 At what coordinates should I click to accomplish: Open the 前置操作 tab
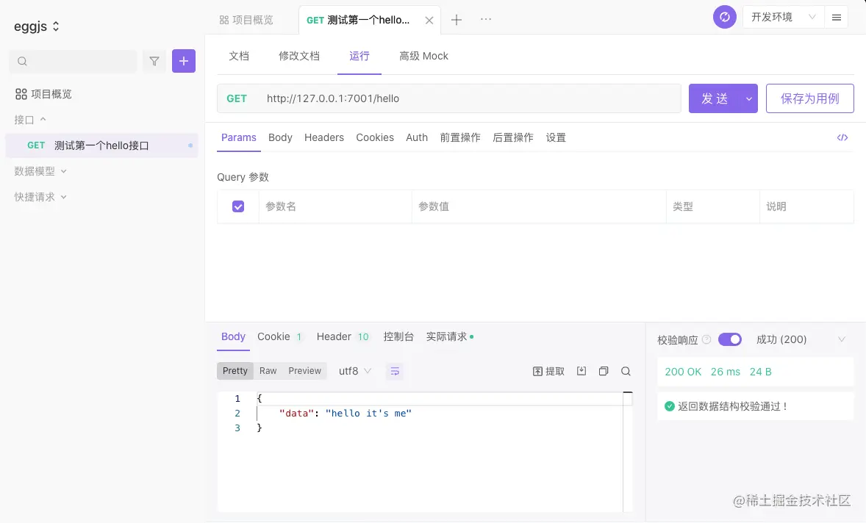pos(460,137)
